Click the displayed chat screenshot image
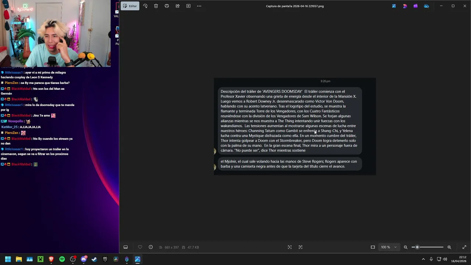Screen dimensions: 471x265 tap(295, 126)
